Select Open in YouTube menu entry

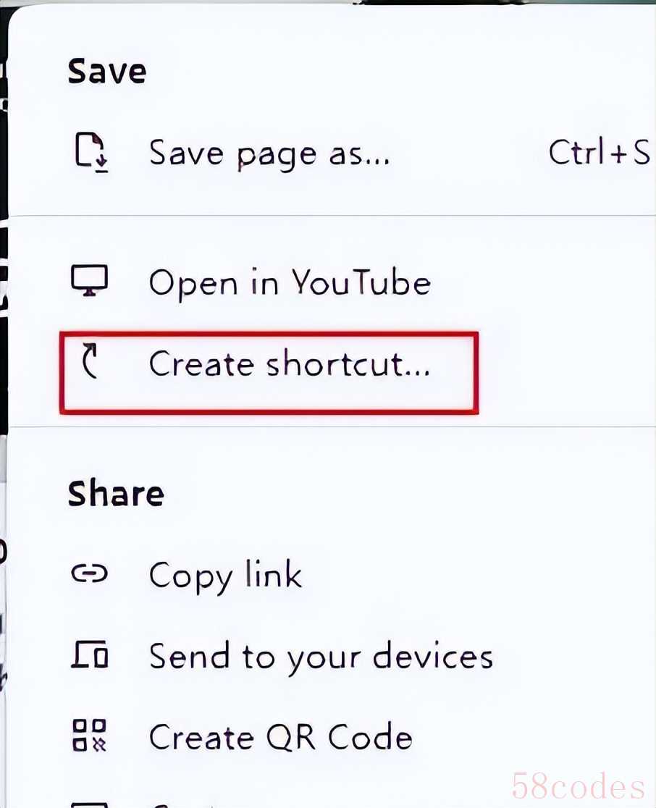(x=290, y=282)
